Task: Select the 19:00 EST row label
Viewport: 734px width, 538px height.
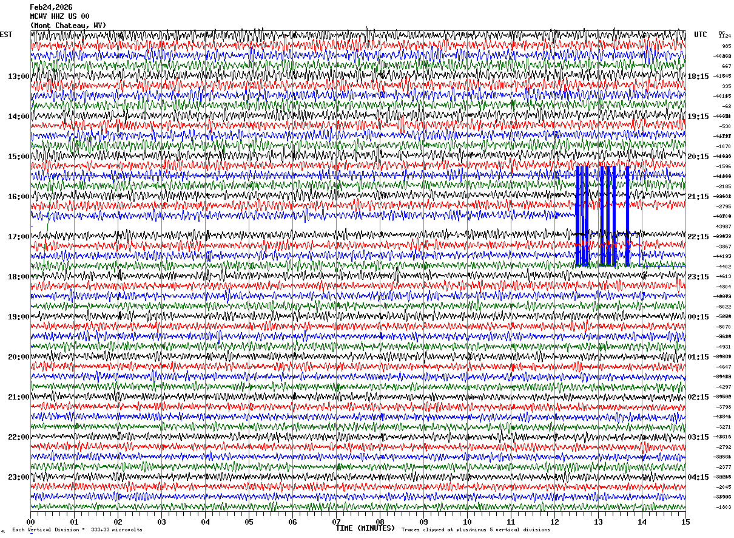Action: pos(19,317)
